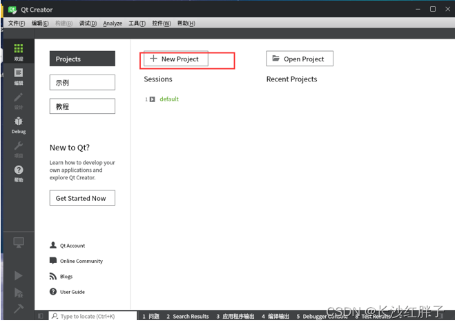Select the 示例 examples tab
Viewport: 455px width, 325px height.
coord(82,82)
